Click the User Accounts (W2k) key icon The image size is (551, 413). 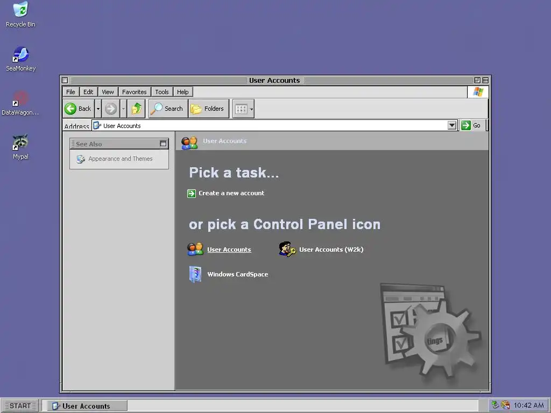[x=287, y=249]
